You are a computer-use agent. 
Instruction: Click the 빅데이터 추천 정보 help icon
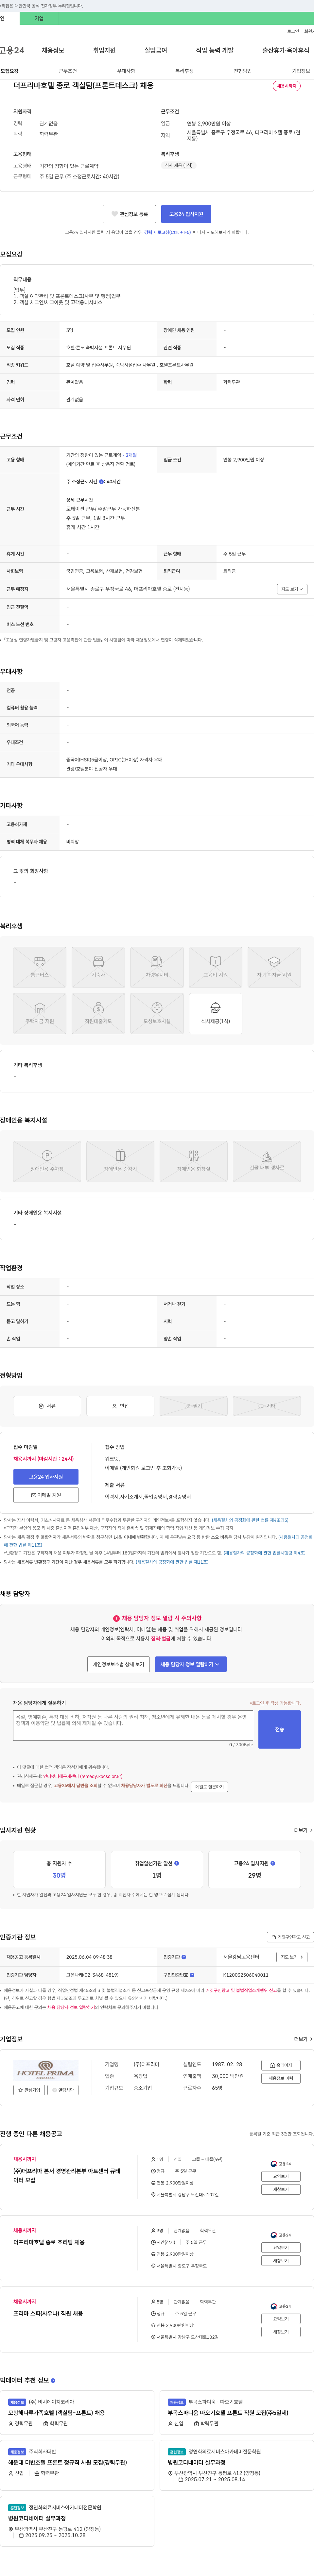coord(53,2380)
